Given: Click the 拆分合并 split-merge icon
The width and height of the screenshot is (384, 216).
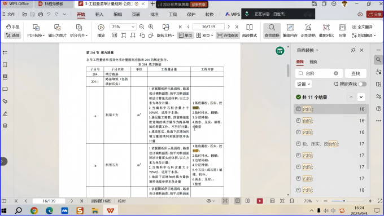Looking at the screenshot, I should coord(79,28).
